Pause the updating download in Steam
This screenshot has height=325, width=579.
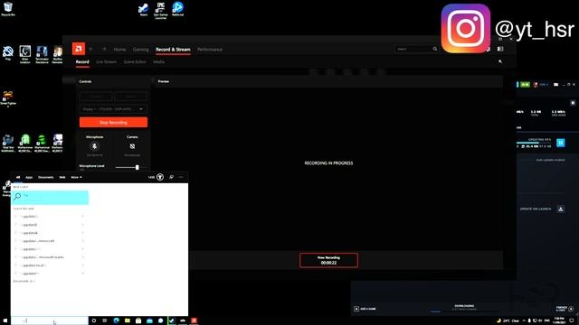[x=561, y=143]
